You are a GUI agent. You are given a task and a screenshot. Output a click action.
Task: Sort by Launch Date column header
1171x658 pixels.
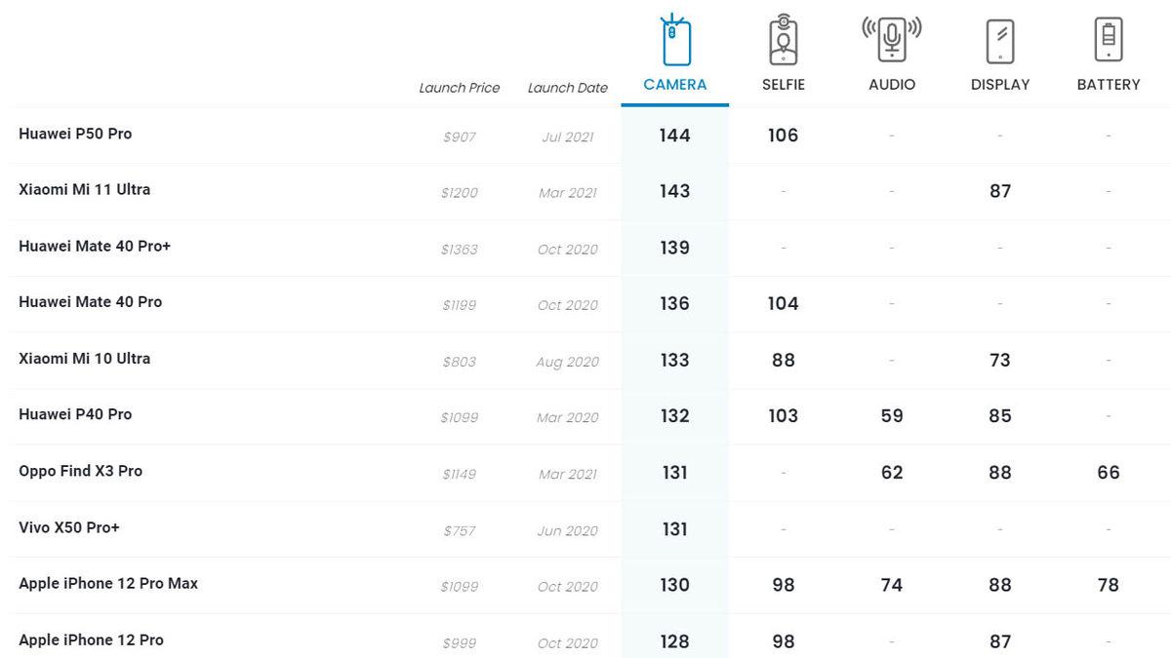click(x=567, y=88)
